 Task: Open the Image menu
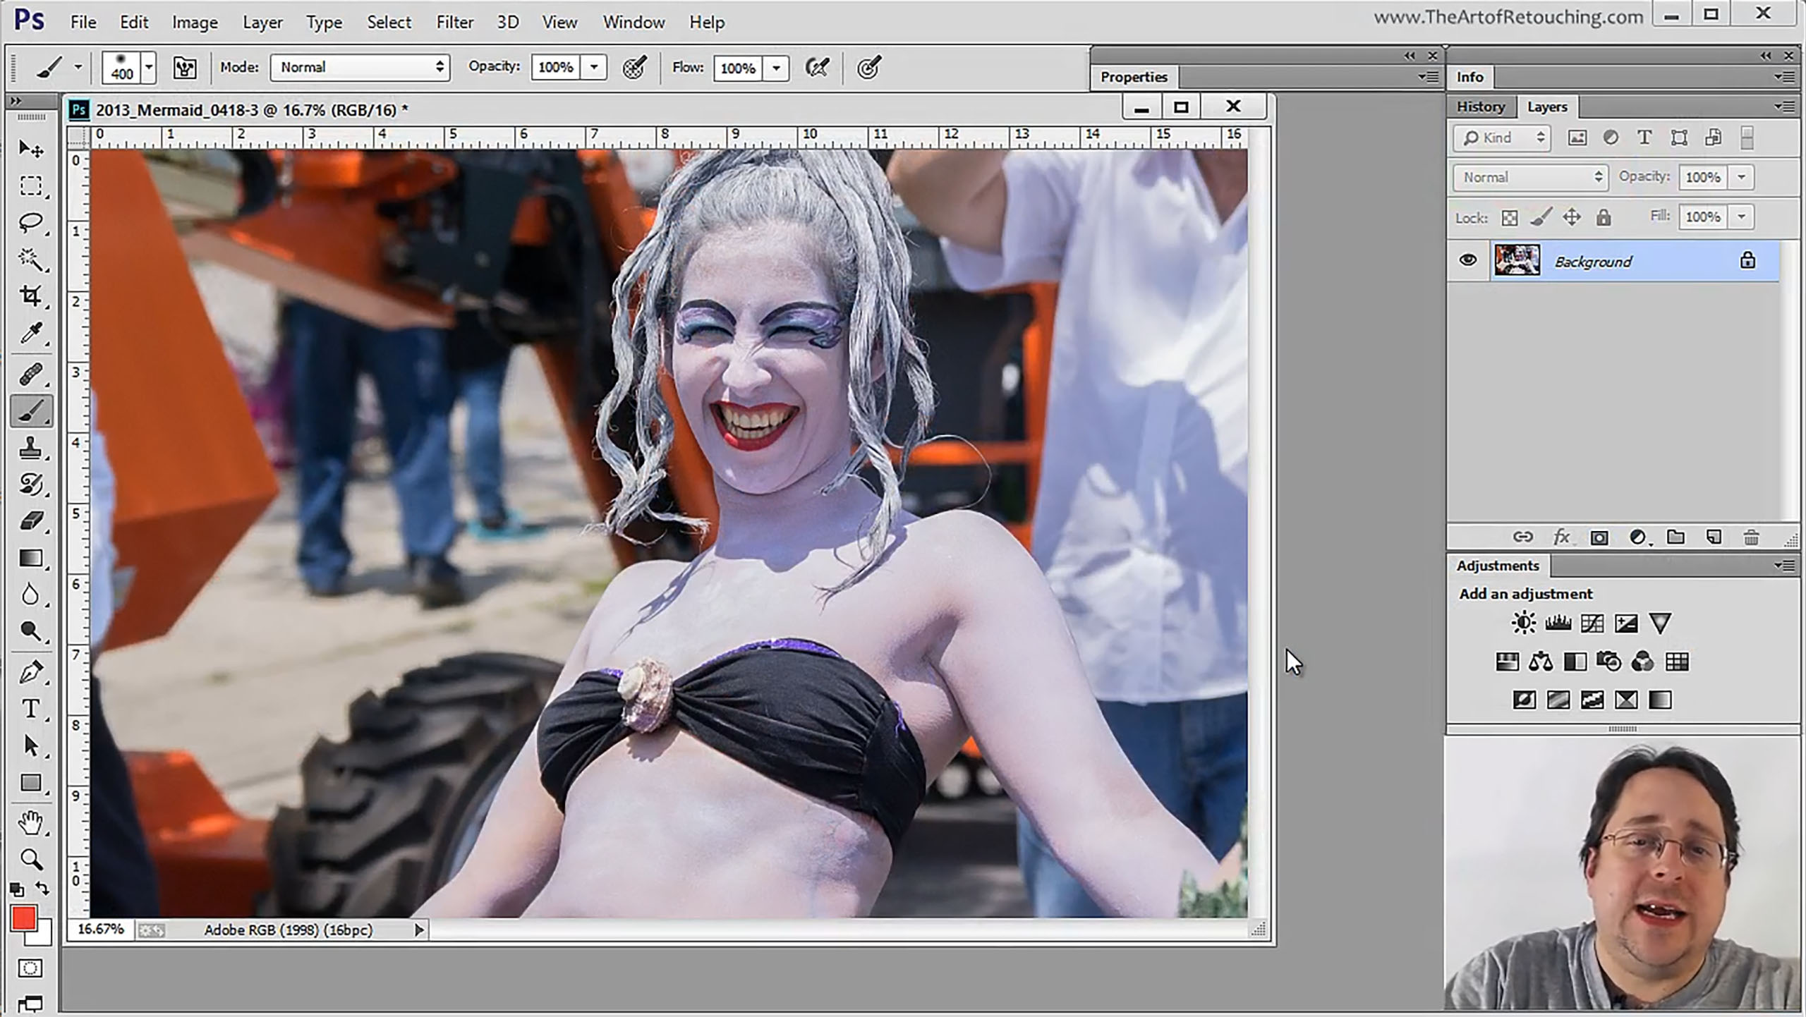pyautogui.click(x=195, y=22)
